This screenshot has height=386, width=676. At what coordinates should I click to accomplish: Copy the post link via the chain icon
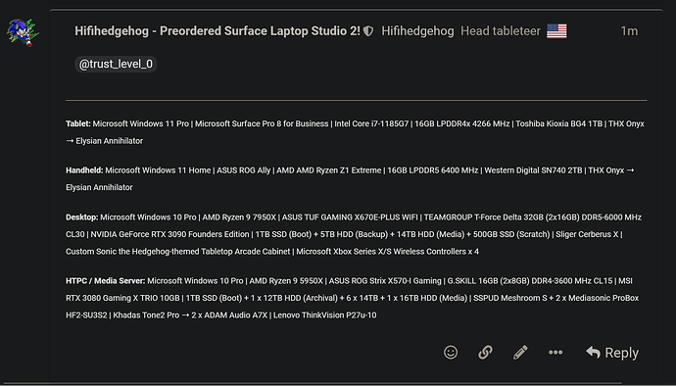tap(485, 353)
